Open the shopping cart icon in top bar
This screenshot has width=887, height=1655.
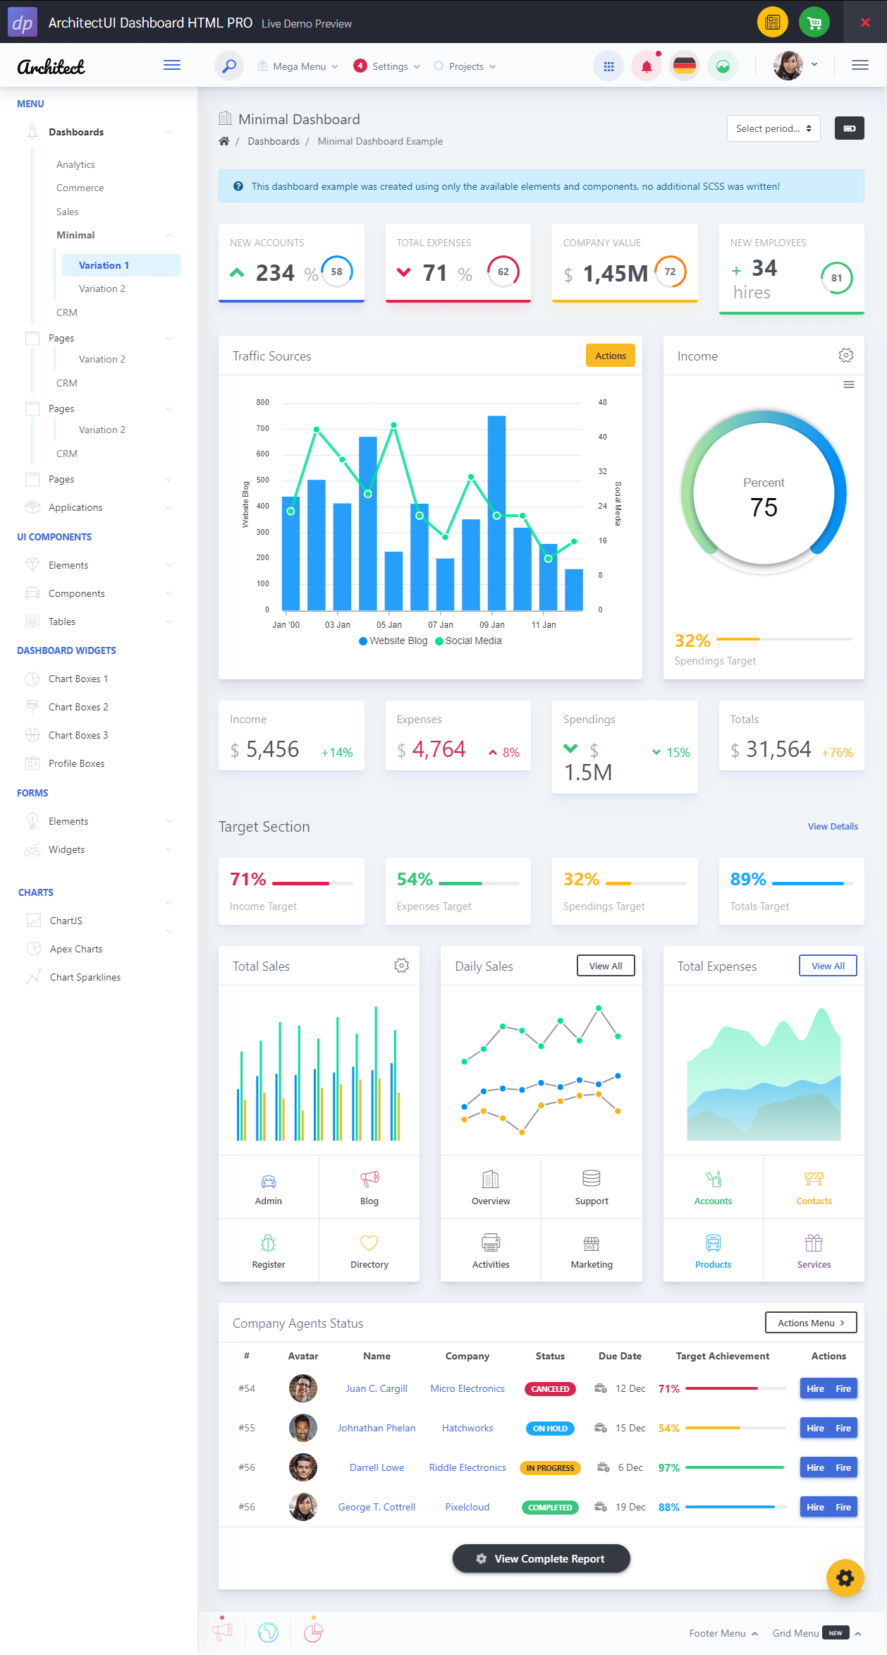click(814, 22)
